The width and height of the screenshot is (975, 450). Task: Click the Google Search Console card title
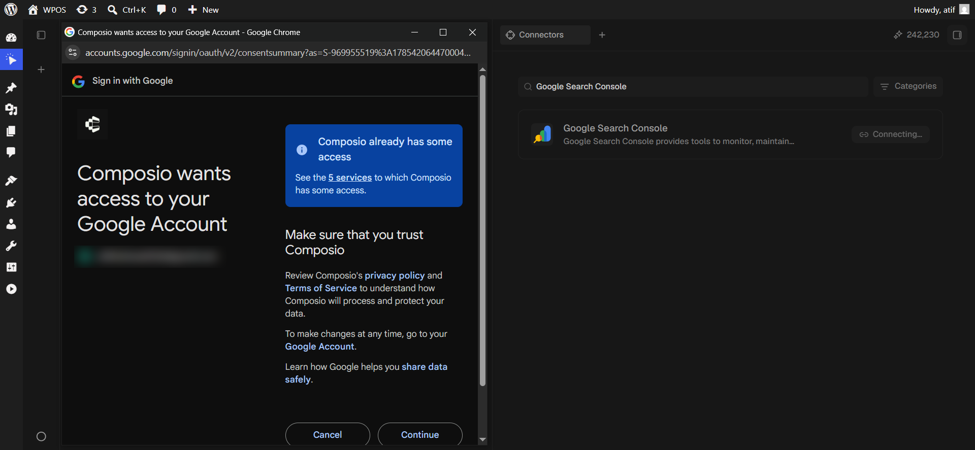(615, 128)
